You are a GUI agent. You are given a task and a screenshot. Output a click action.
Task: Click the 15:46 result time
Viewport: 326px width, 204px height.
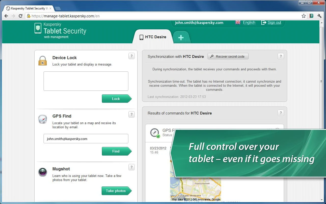click(x=154, y=152)
